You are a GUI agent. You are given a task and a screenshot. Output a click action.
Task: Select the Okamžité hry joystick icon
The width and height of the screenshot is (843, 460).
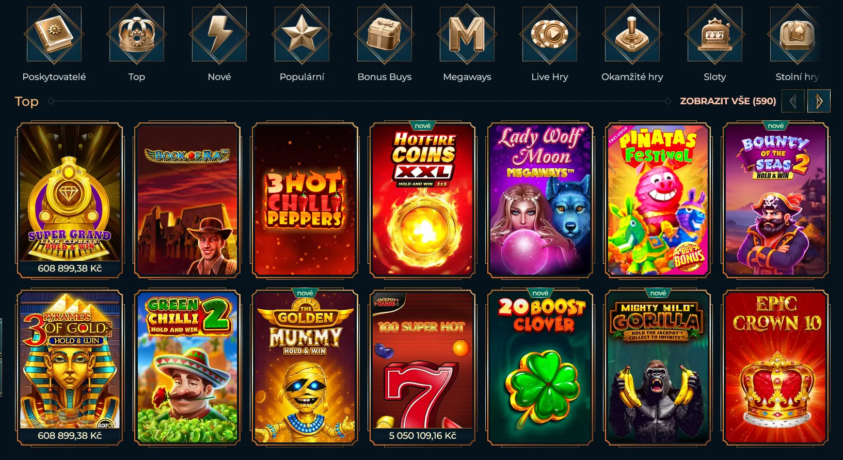pos(632,34)
